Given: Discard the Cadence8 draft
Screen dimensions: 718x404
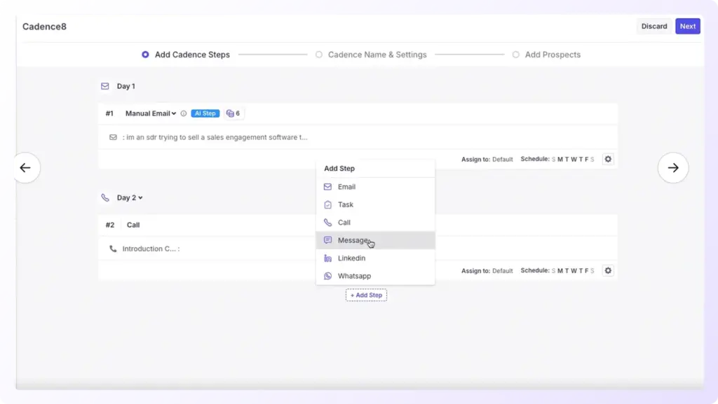Looking at the screenshot, I should [x=653, y=26].
